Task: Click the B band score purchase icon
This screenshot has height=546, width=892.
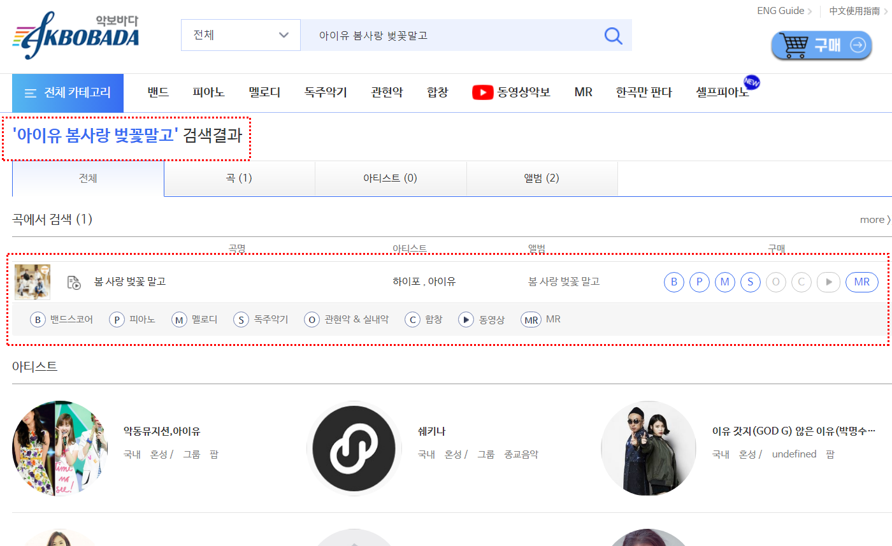Action: click(673, 282)
